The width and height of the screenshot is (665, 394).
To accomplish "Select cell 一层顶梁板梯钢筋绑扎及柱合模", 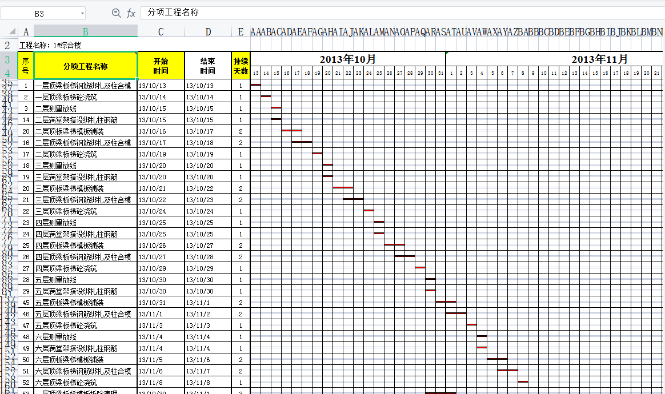I will pyautogui.click(x=86, y=86).
